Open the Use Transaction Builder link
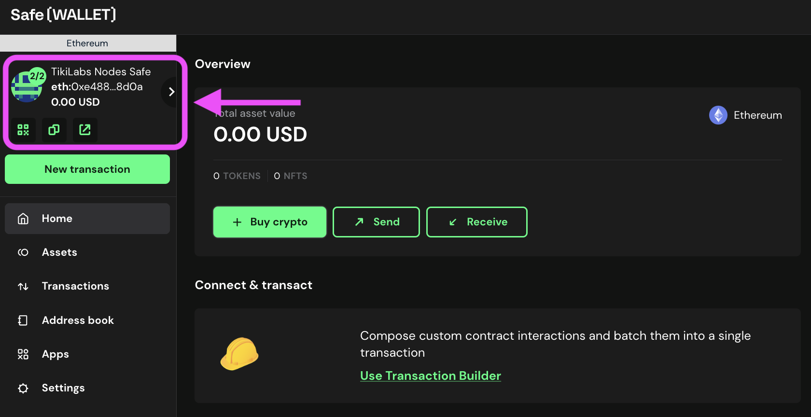The width and height of the screenshot is (811, 417). click(430, 375)
